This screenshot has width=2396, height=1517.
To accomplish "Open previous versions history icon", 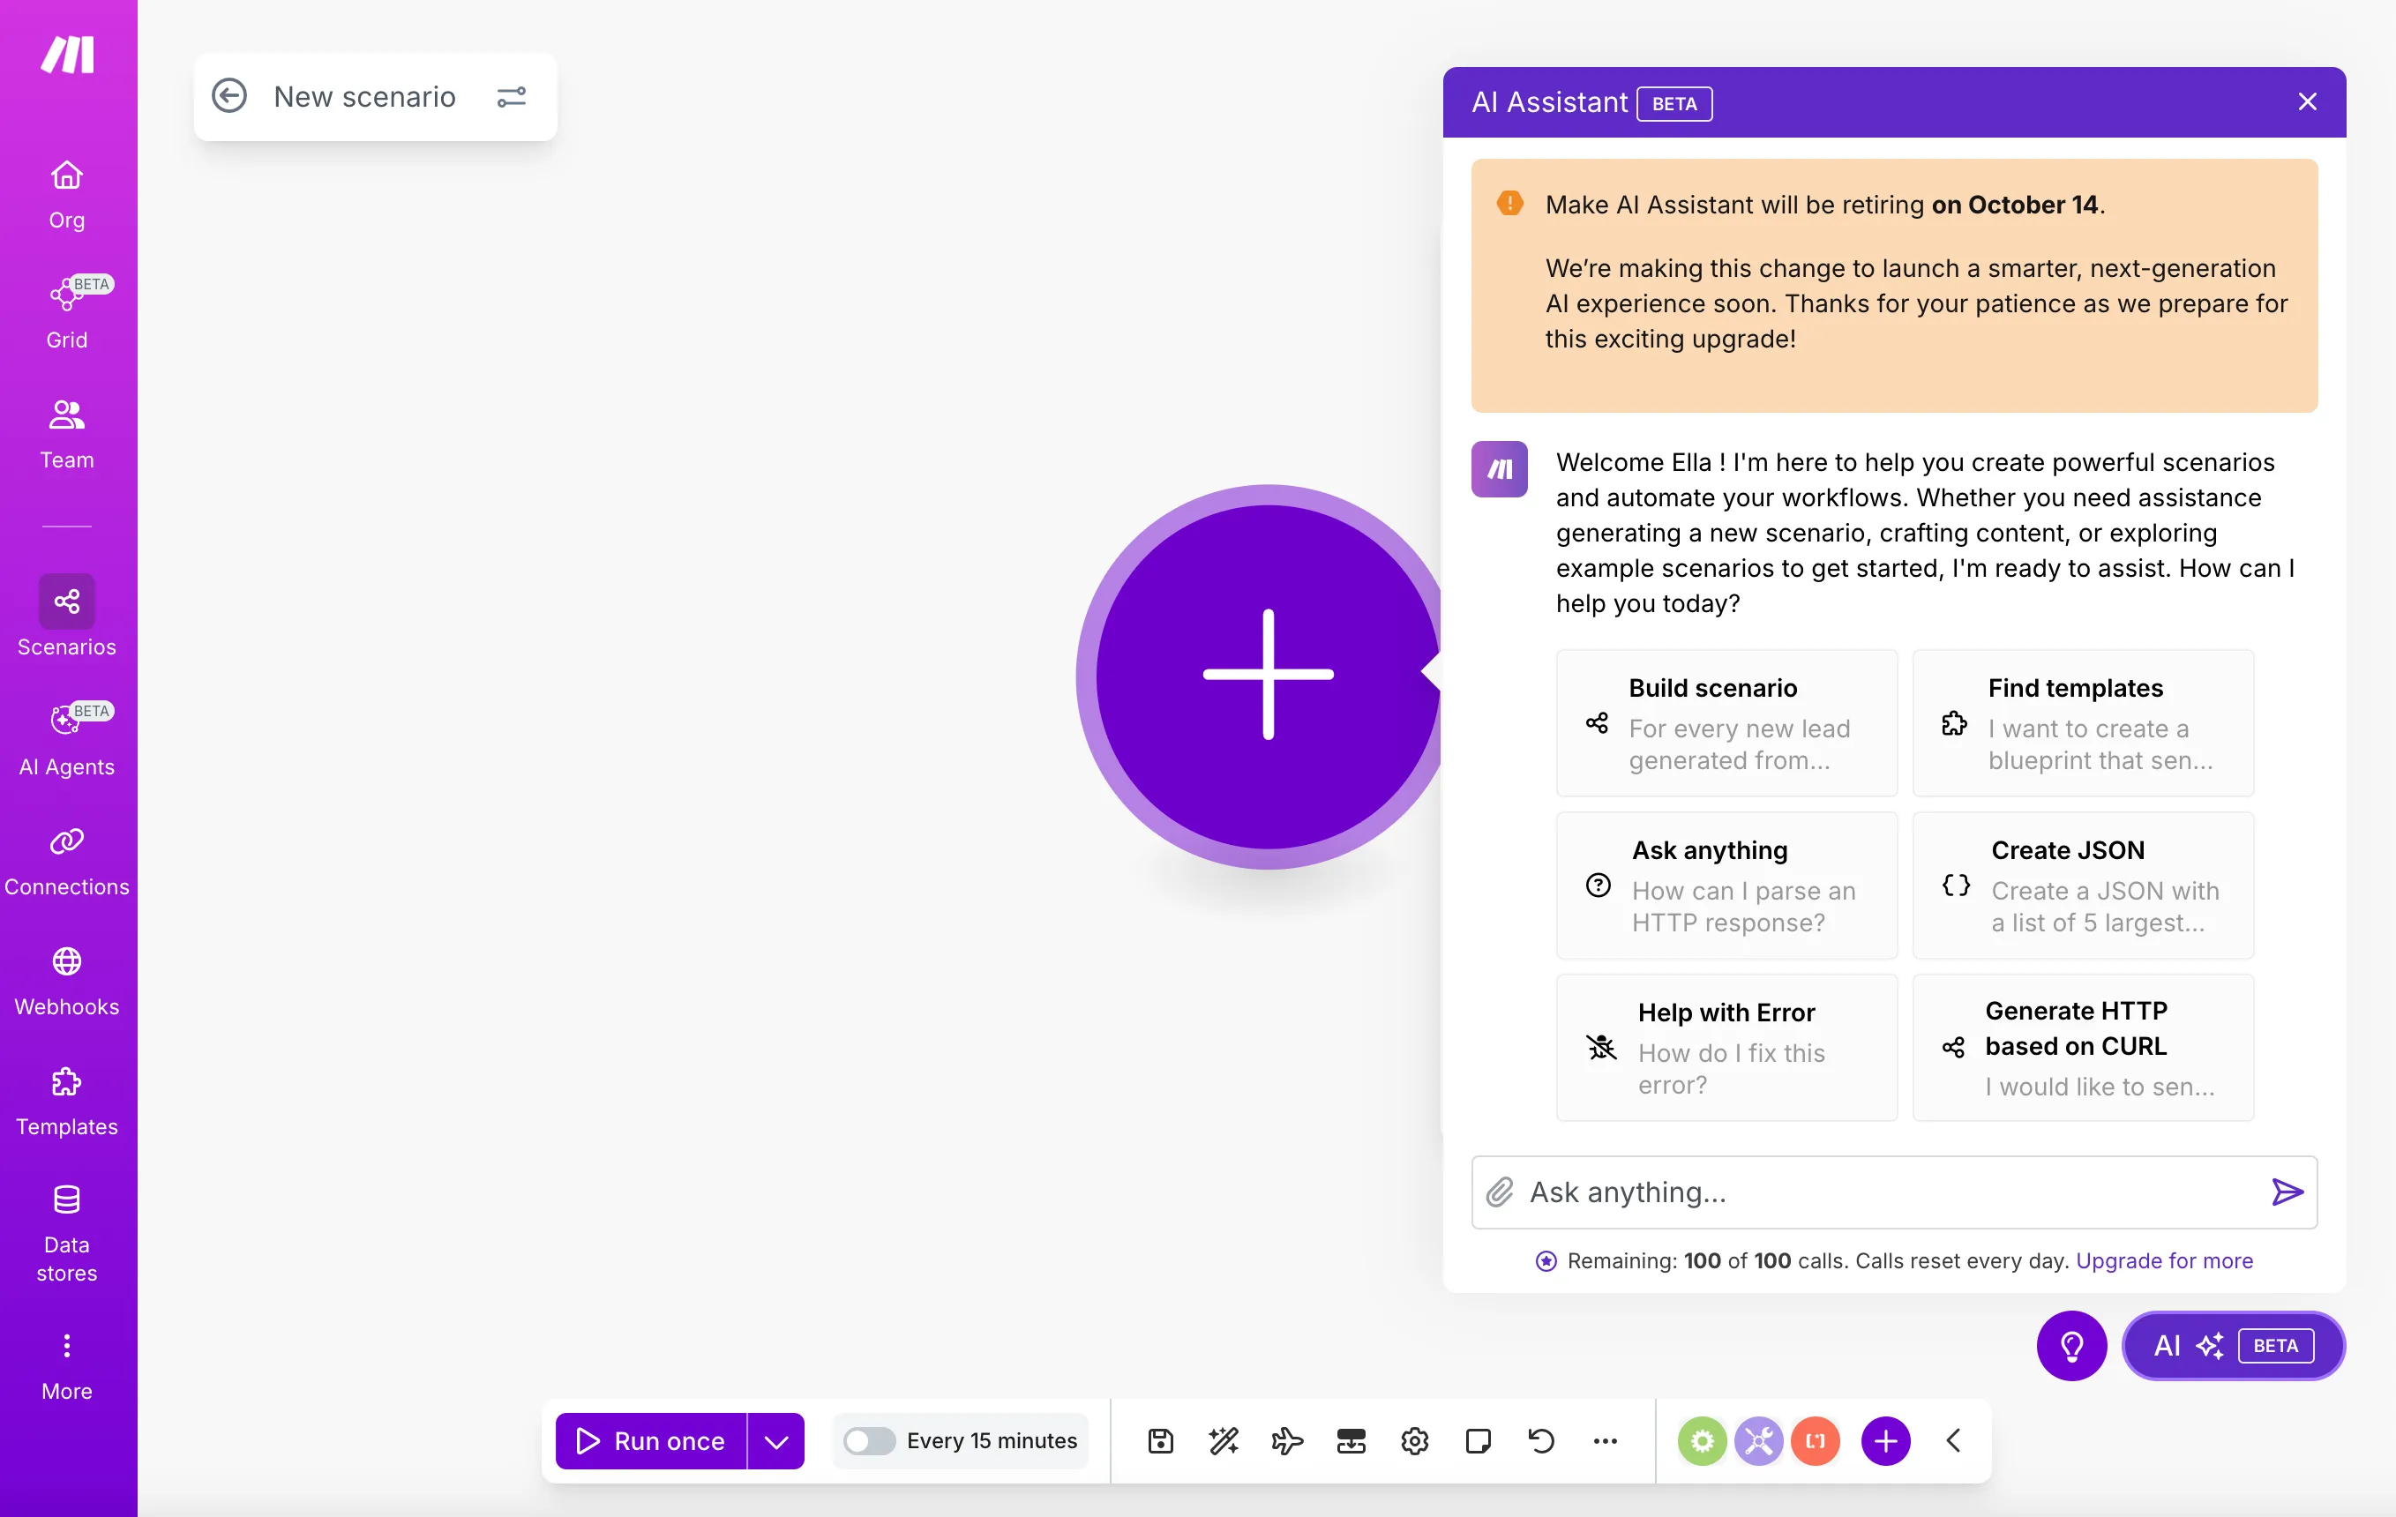I will pyautogui.click(x=1541, y=1441).
